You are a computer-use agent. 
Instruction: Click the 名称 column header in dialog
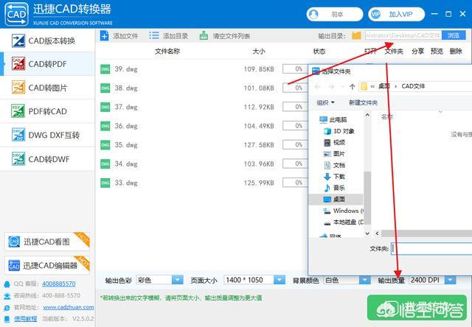click(386, 116)
